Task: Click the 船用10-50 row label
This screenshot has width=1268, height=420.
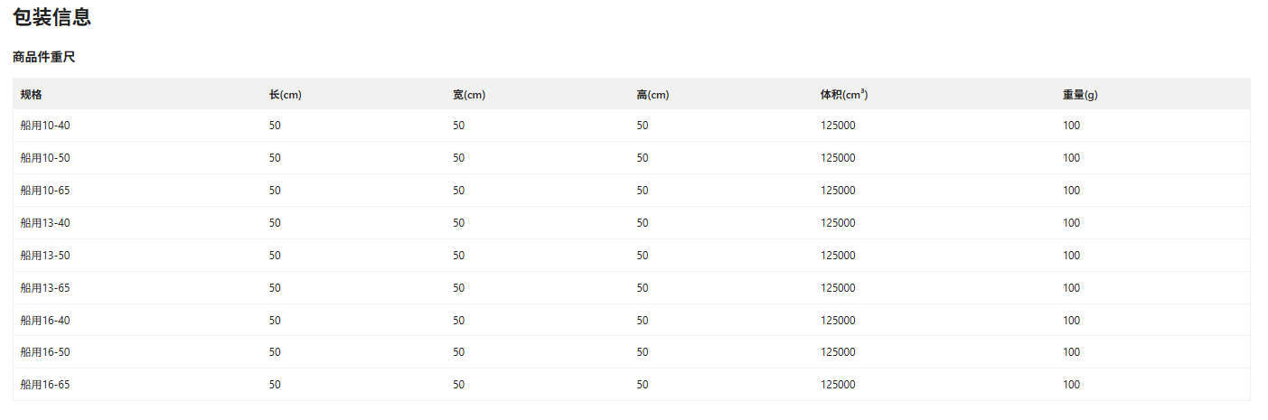Action: coord(45,158)
